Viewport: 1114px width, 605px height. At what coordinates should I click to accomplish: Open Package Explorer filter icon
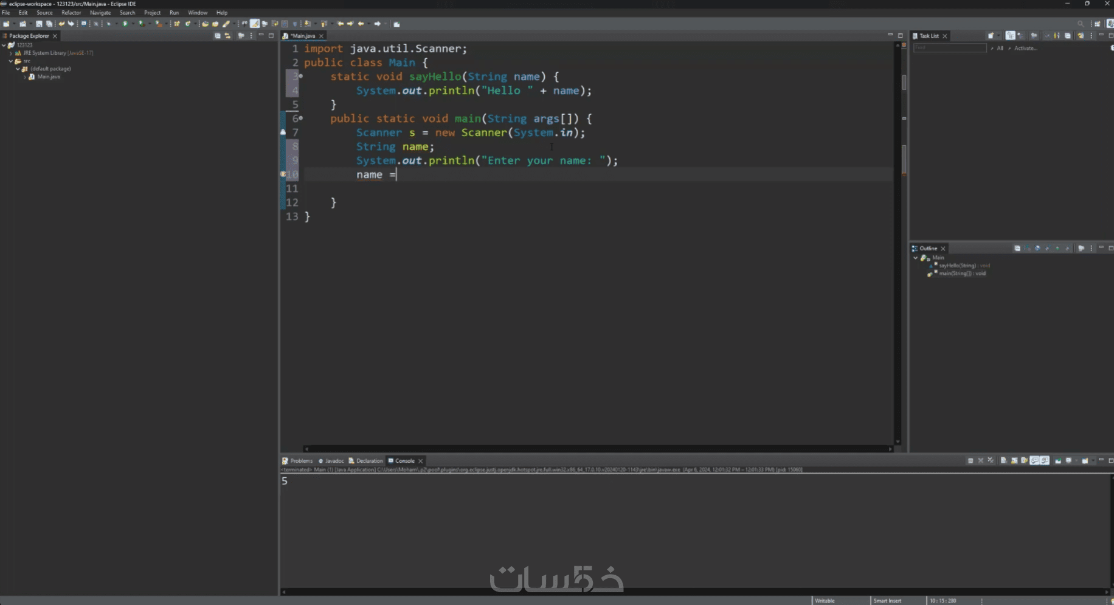(241, 36)
